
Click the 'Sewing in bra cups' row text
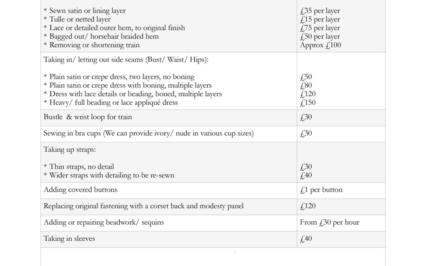pos(148,133)
